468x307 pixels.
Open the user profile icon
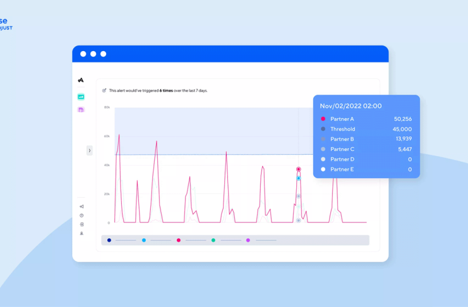81,234
